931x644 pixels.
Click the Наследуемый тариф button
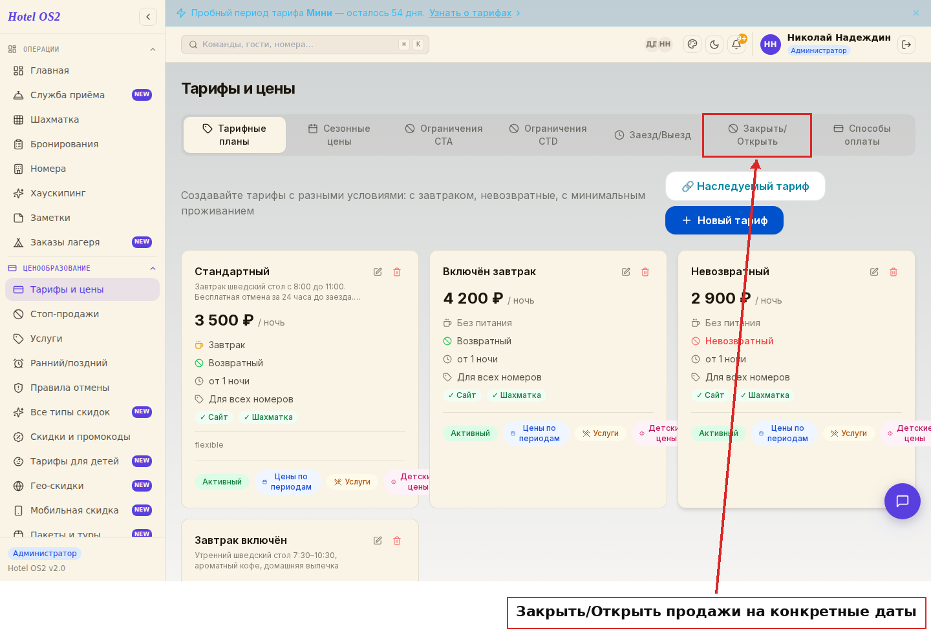coord(745,186)
